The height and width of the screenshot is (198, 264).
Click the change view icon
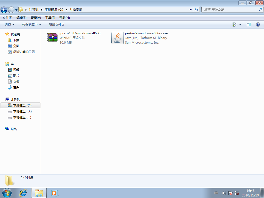[235, 24]
